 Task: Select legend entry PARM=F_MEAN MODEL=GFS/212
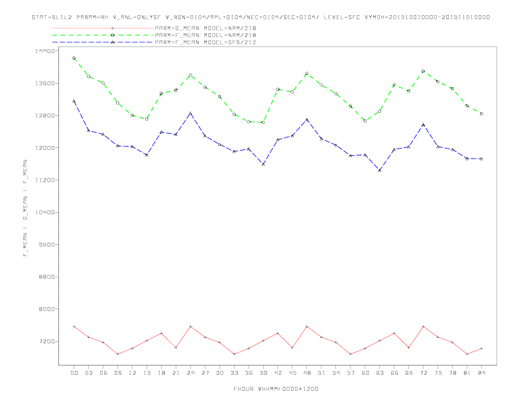[x=205, y=42]
